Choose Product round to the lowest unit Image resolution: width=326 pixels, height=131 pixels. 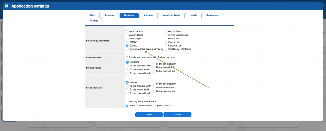[x=154, y=88]
